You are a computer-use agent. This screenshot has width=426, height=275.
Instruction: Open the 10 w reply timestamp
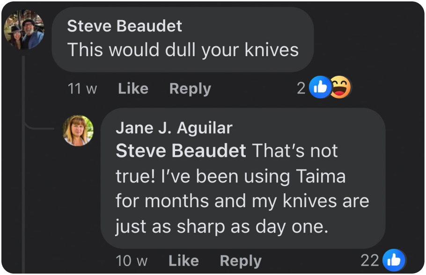coord(132,261)
